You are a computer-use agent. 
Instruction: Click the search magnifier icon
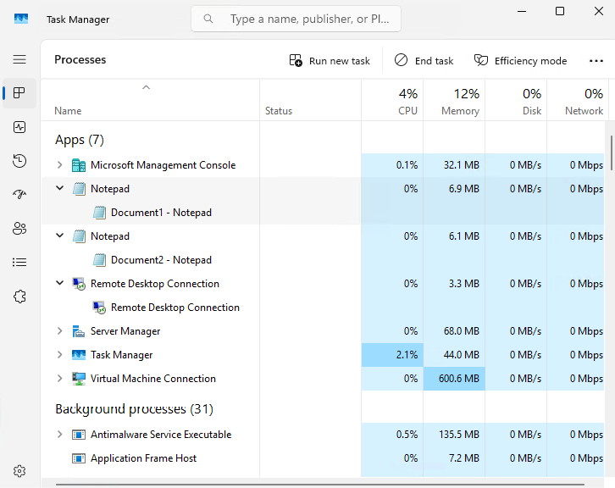coord(208,19)
